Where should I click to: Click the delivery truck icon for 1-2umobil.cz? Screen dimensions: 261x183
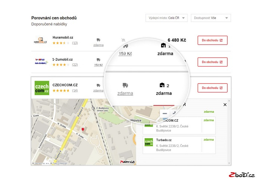98,60
